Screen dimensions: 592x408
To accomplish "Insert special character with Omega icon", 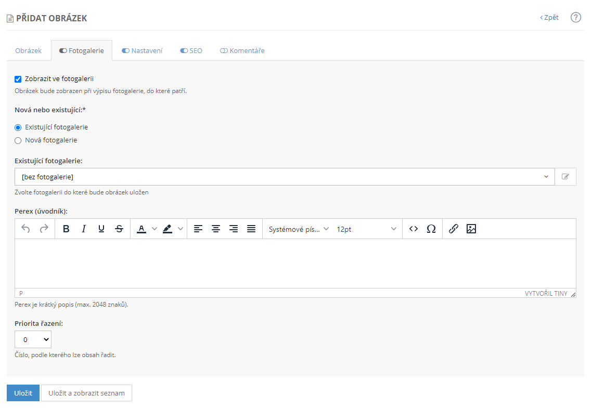I will tap(431, 229).
